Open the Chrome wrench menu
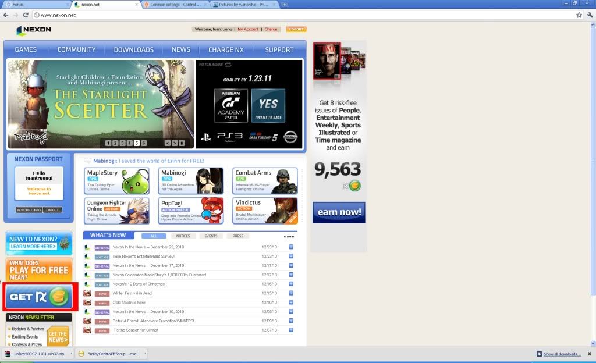This screenshot has height=363, width=596. coord(590,15)
